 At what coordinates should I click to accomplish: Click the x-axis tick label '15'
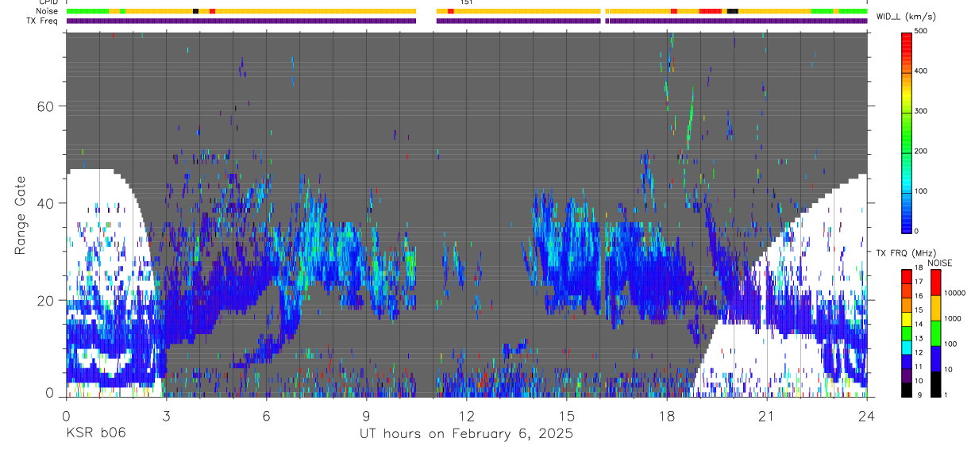coord(567,415)
